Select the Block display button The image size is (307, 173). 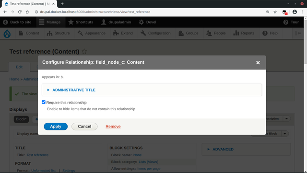point(21,119)
